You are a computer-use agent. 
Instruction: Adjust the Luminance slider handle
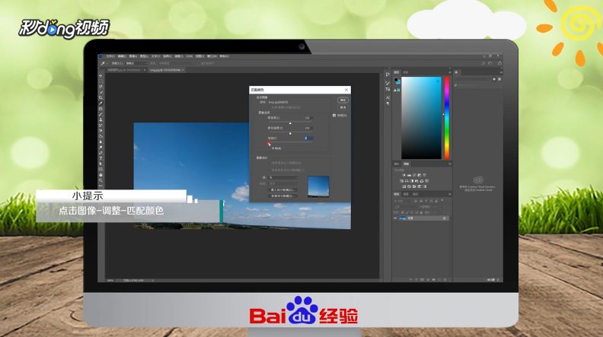coord(290,123)
